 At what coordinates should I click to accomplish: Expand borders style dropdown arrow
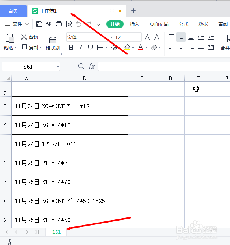point(106,47)
